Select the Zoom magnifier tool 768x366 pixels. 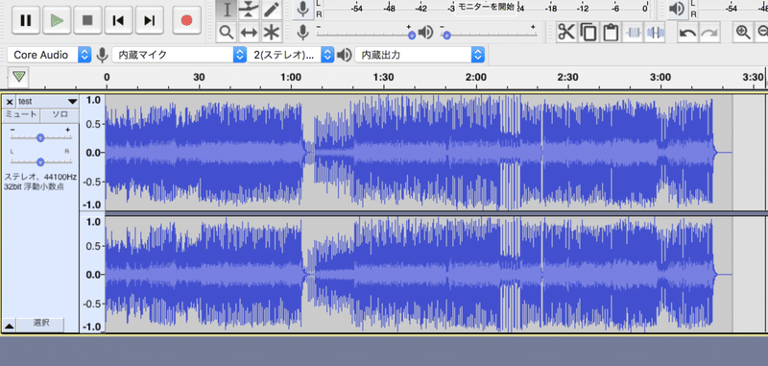pos(226,33)
